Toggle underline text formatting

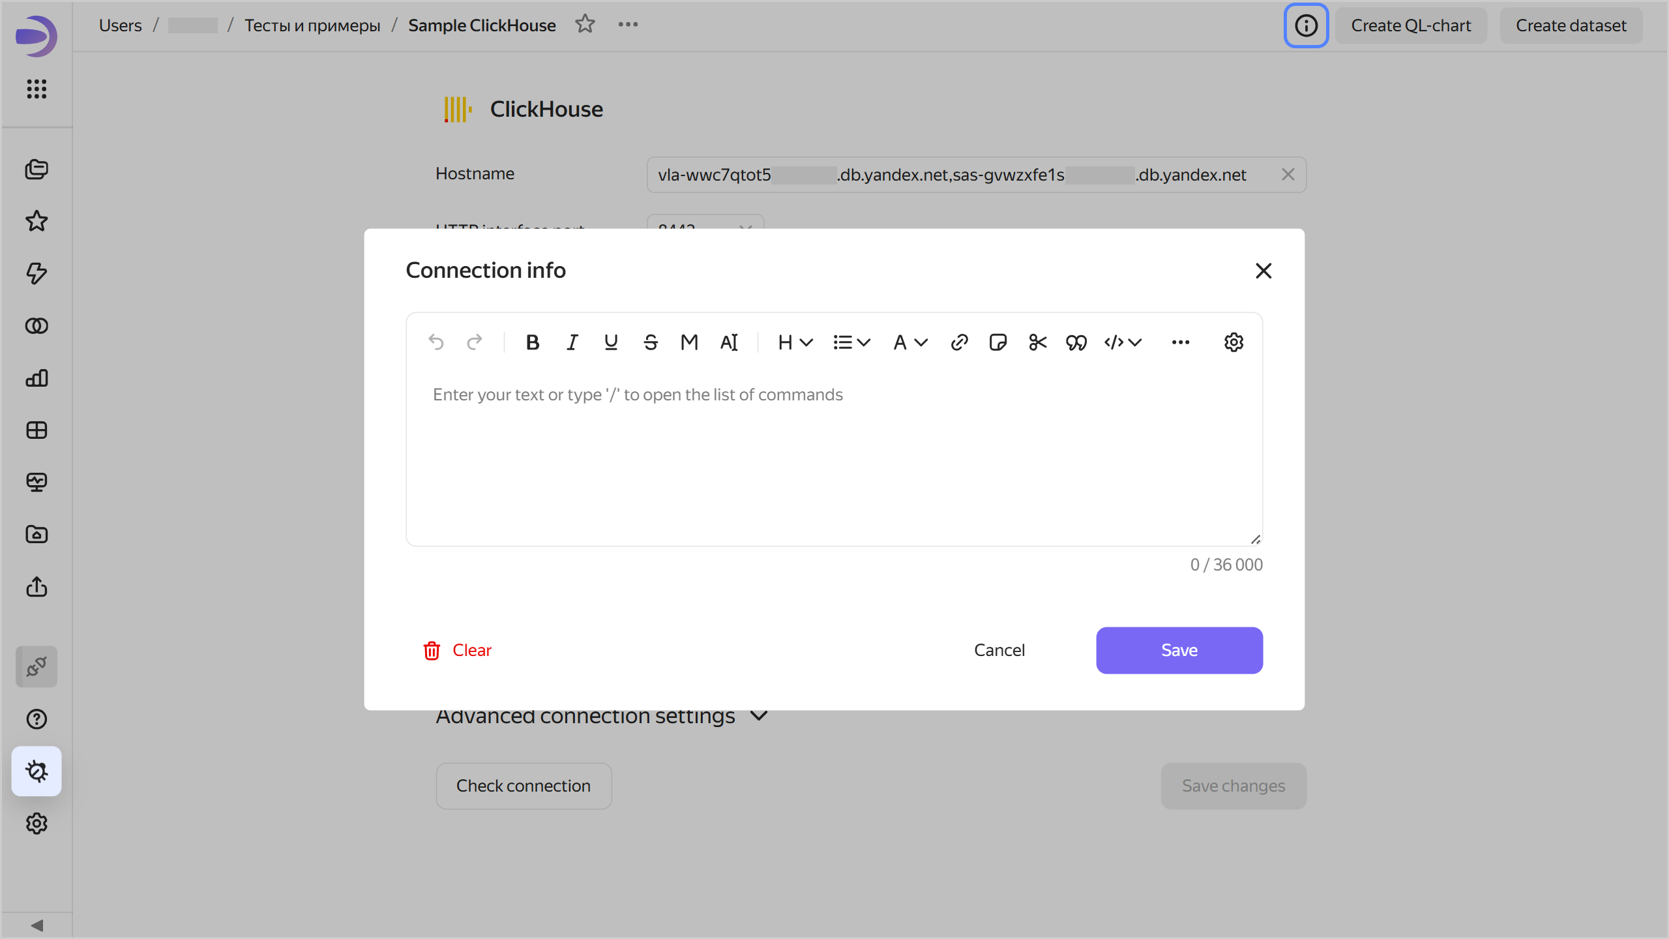point(611,342)
